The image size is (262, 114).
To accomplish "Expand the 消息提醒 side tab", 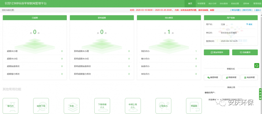I will click(x=260, y=94).
